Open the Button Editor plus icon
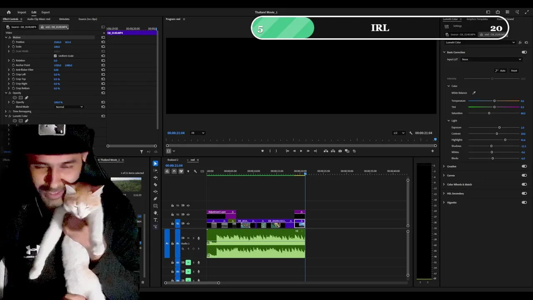The image size is (533, 300). coord(432,151)
